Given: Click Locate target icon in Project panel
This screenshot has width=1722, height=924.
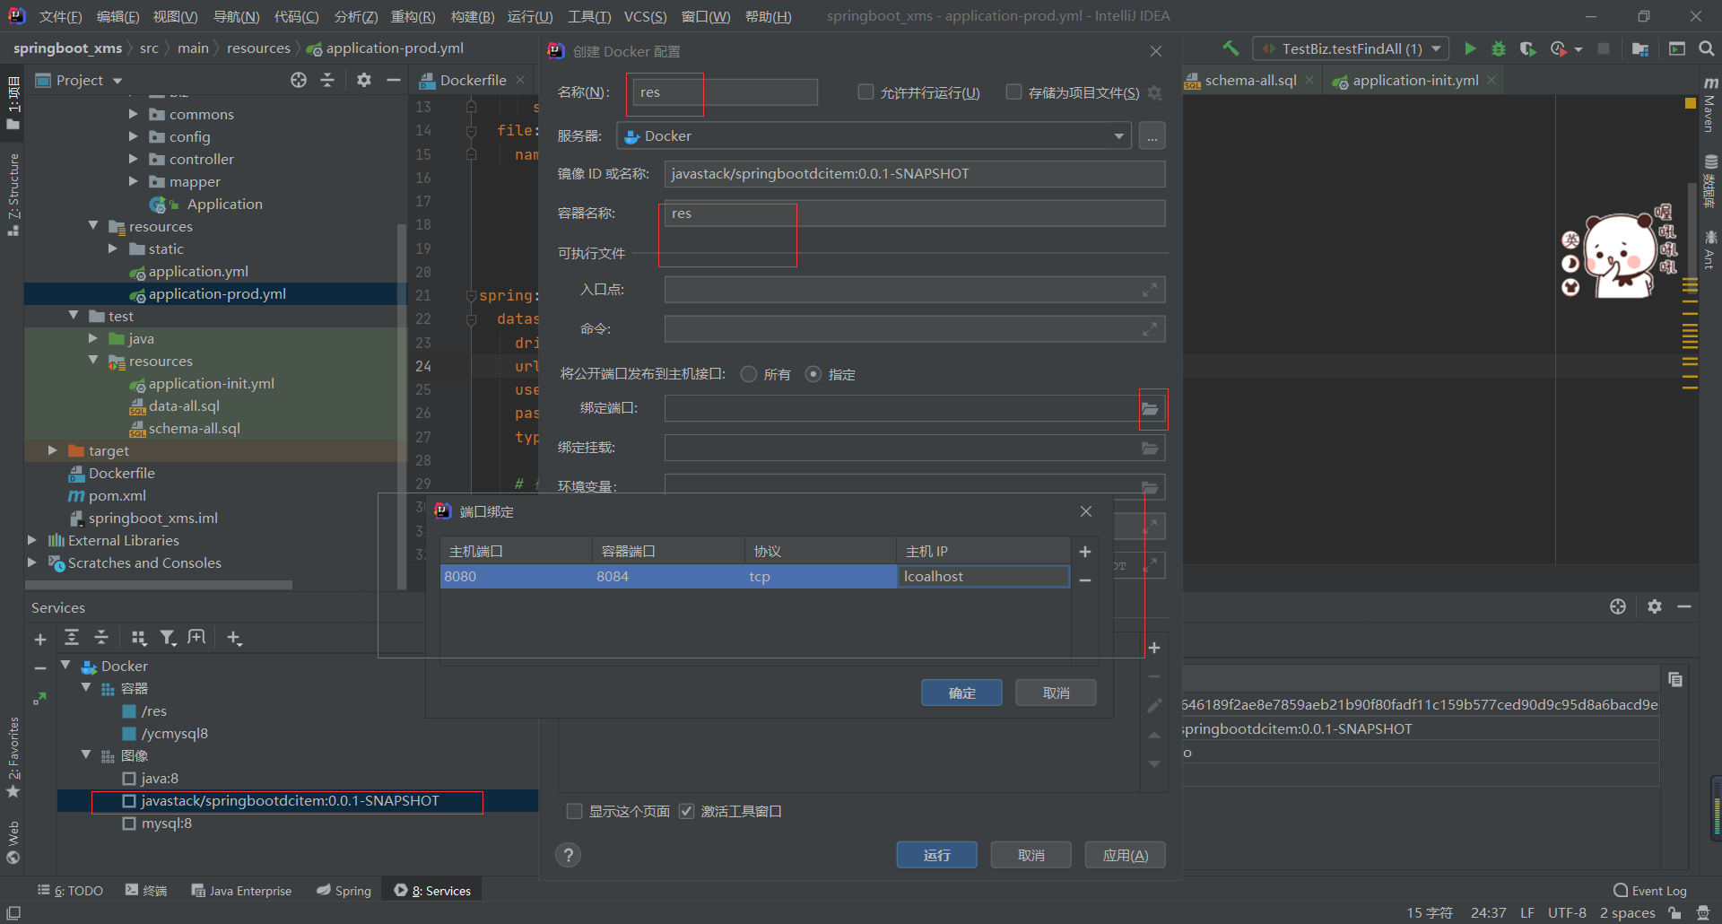Looking at the screenshot, I should click(x=299, y=80).
